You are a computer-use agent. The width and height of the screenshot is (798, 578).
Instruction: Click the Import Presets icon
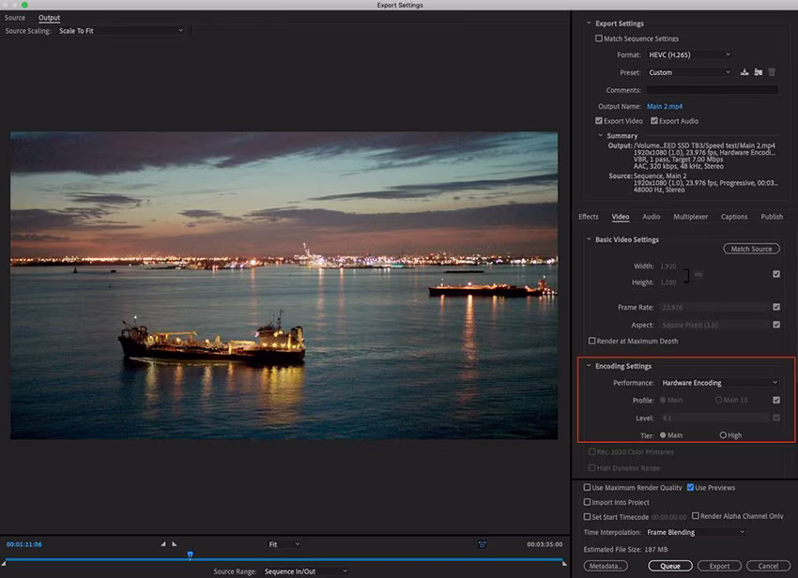758,72
